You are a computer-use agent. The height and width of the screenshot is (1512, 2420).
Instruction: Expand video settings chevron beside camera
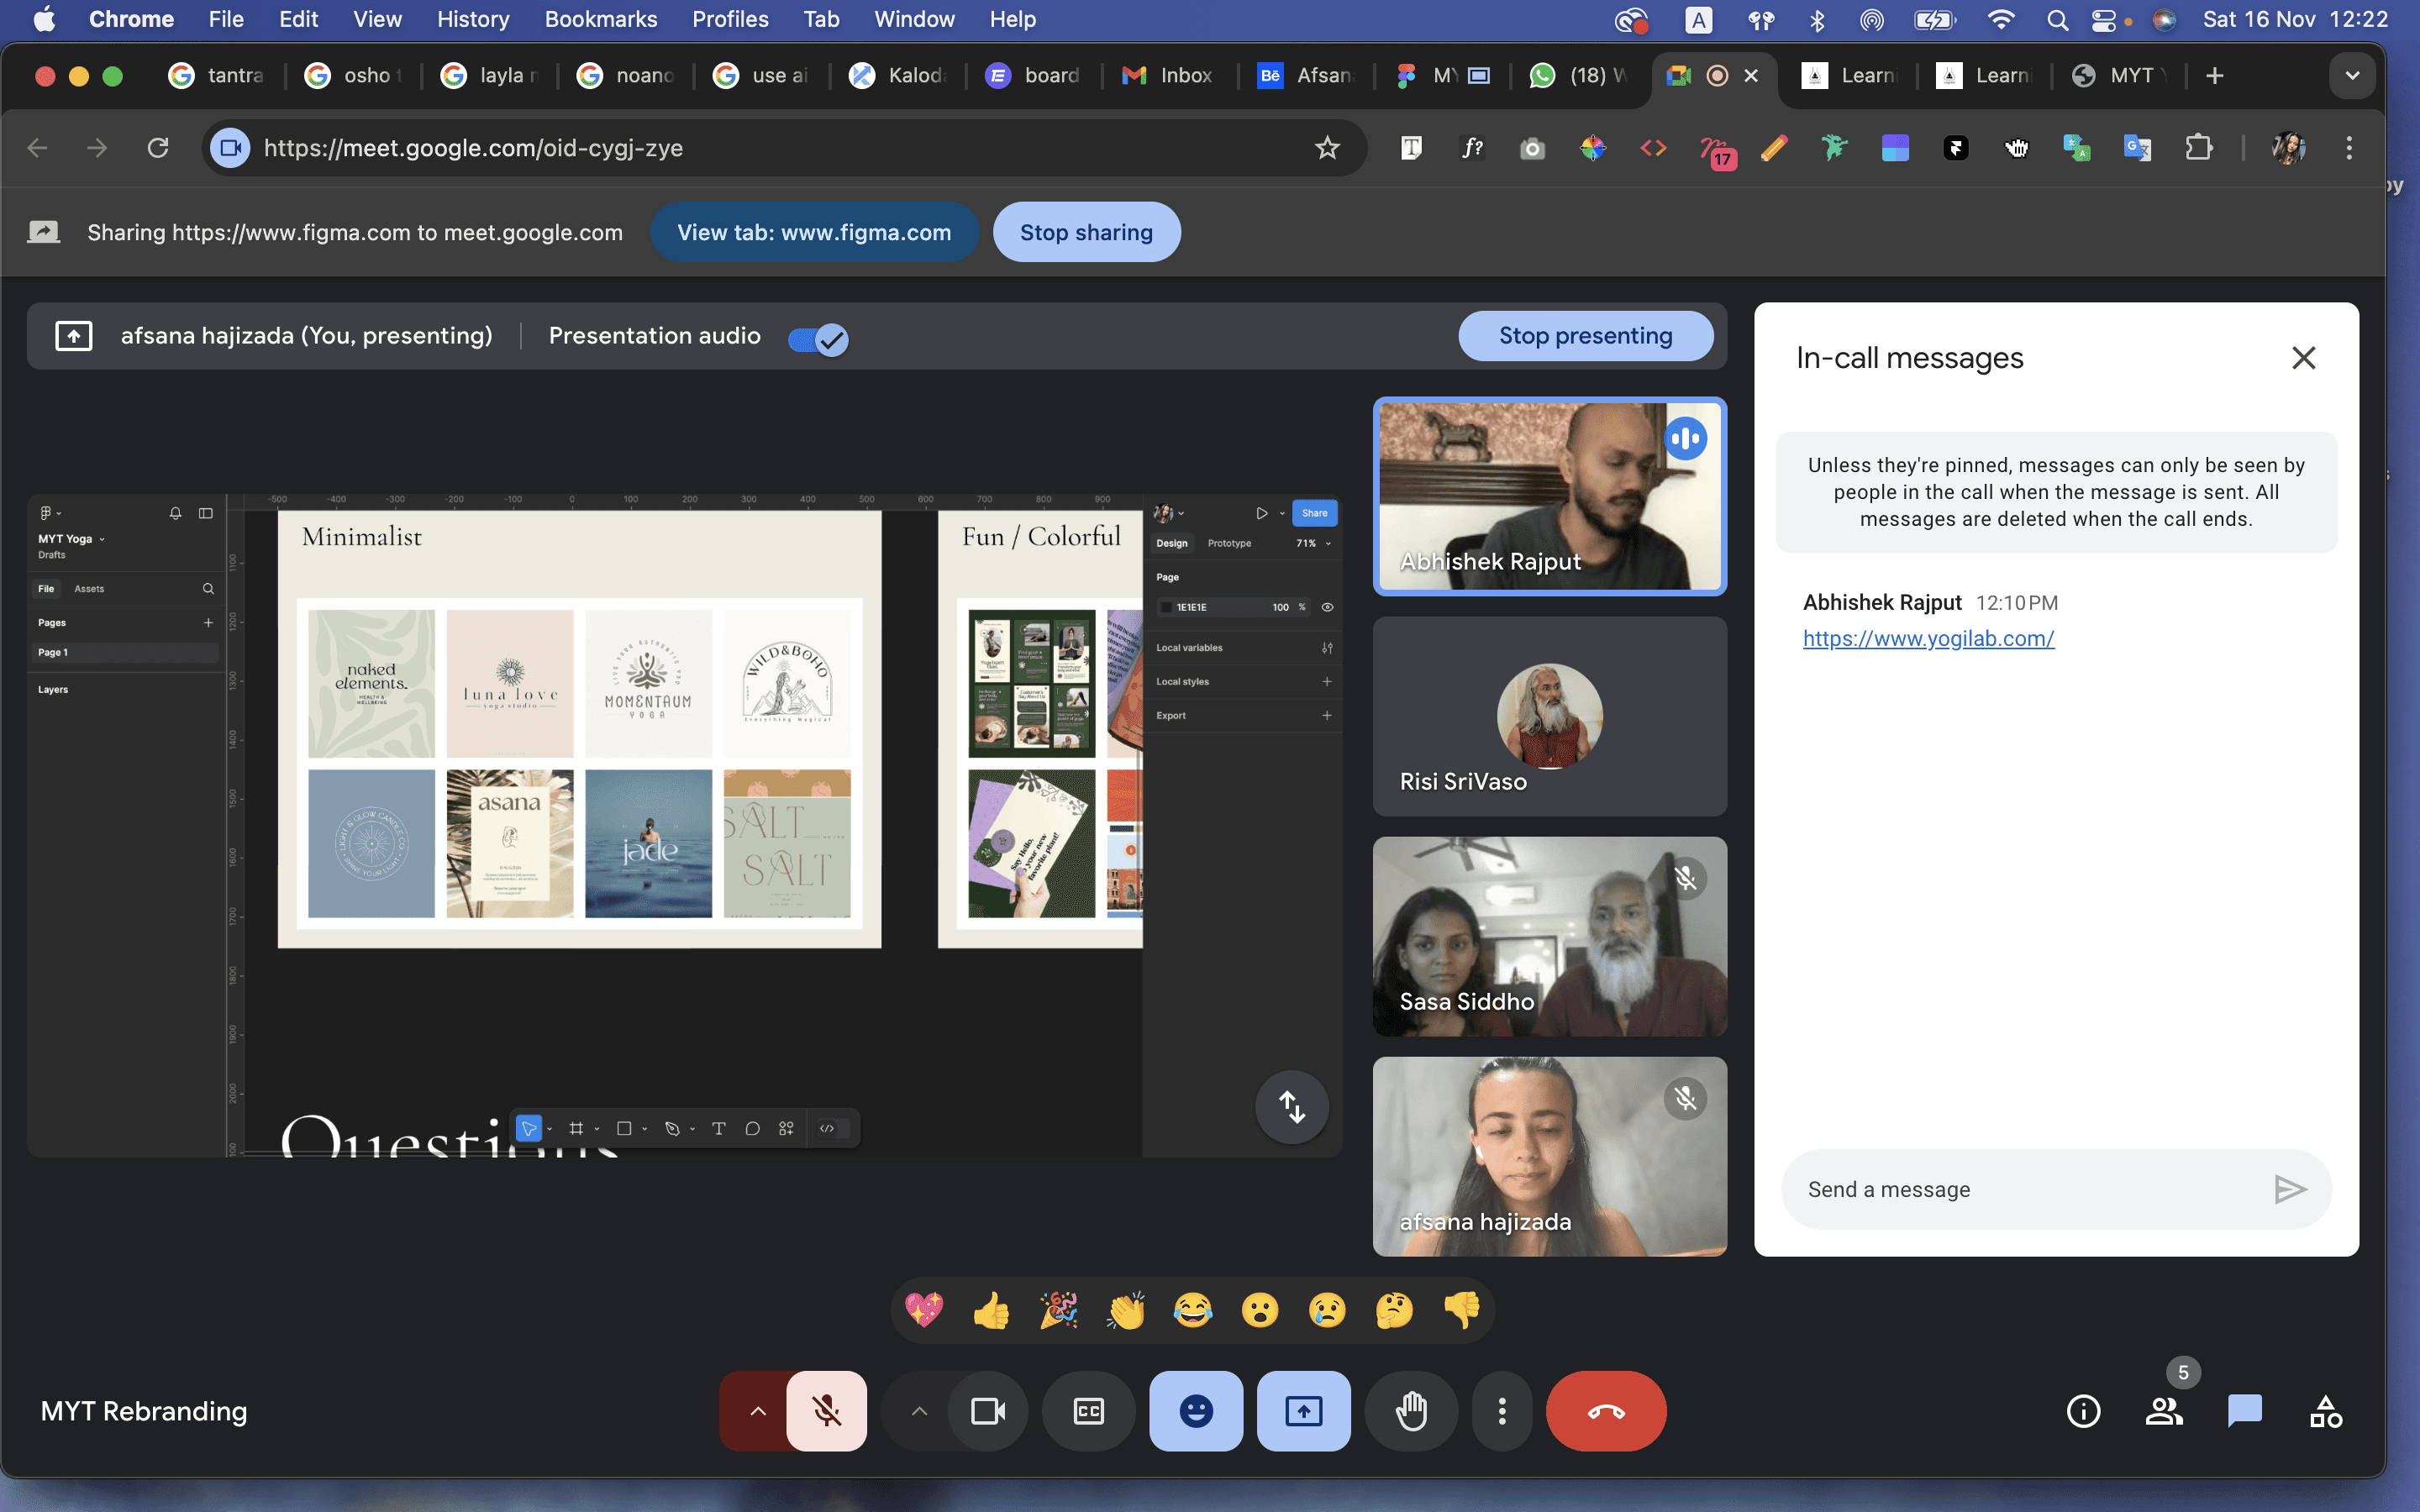919,1411
